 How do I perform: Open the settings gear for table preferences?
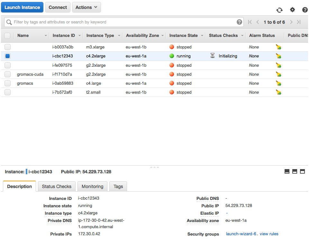click(292, 9)
